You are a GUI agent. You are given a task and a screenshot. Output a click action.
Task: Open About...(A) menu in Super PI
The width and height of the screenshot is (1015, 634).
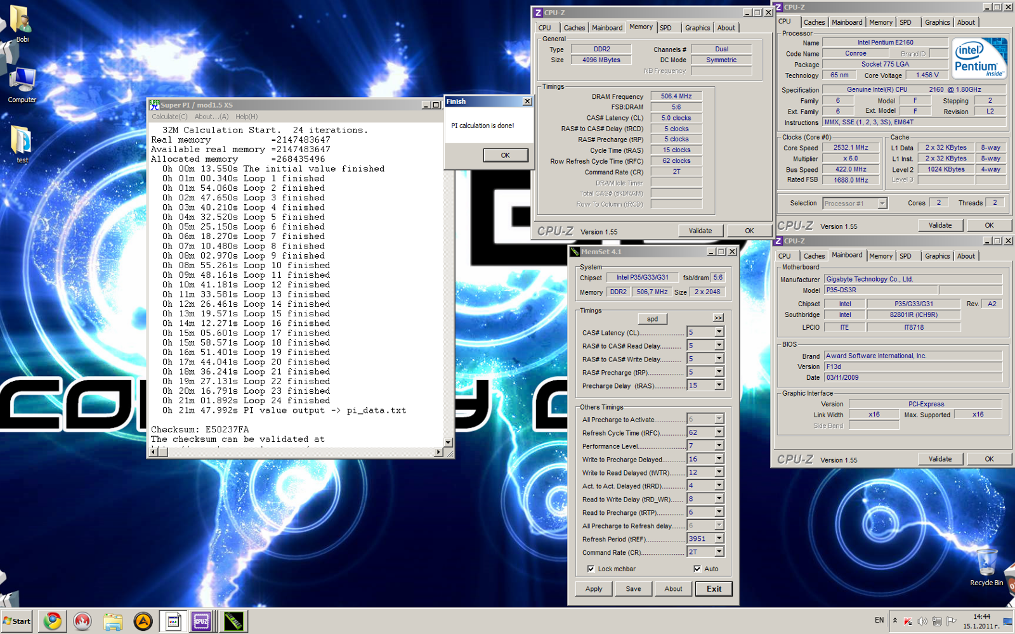tap(211, 117)
